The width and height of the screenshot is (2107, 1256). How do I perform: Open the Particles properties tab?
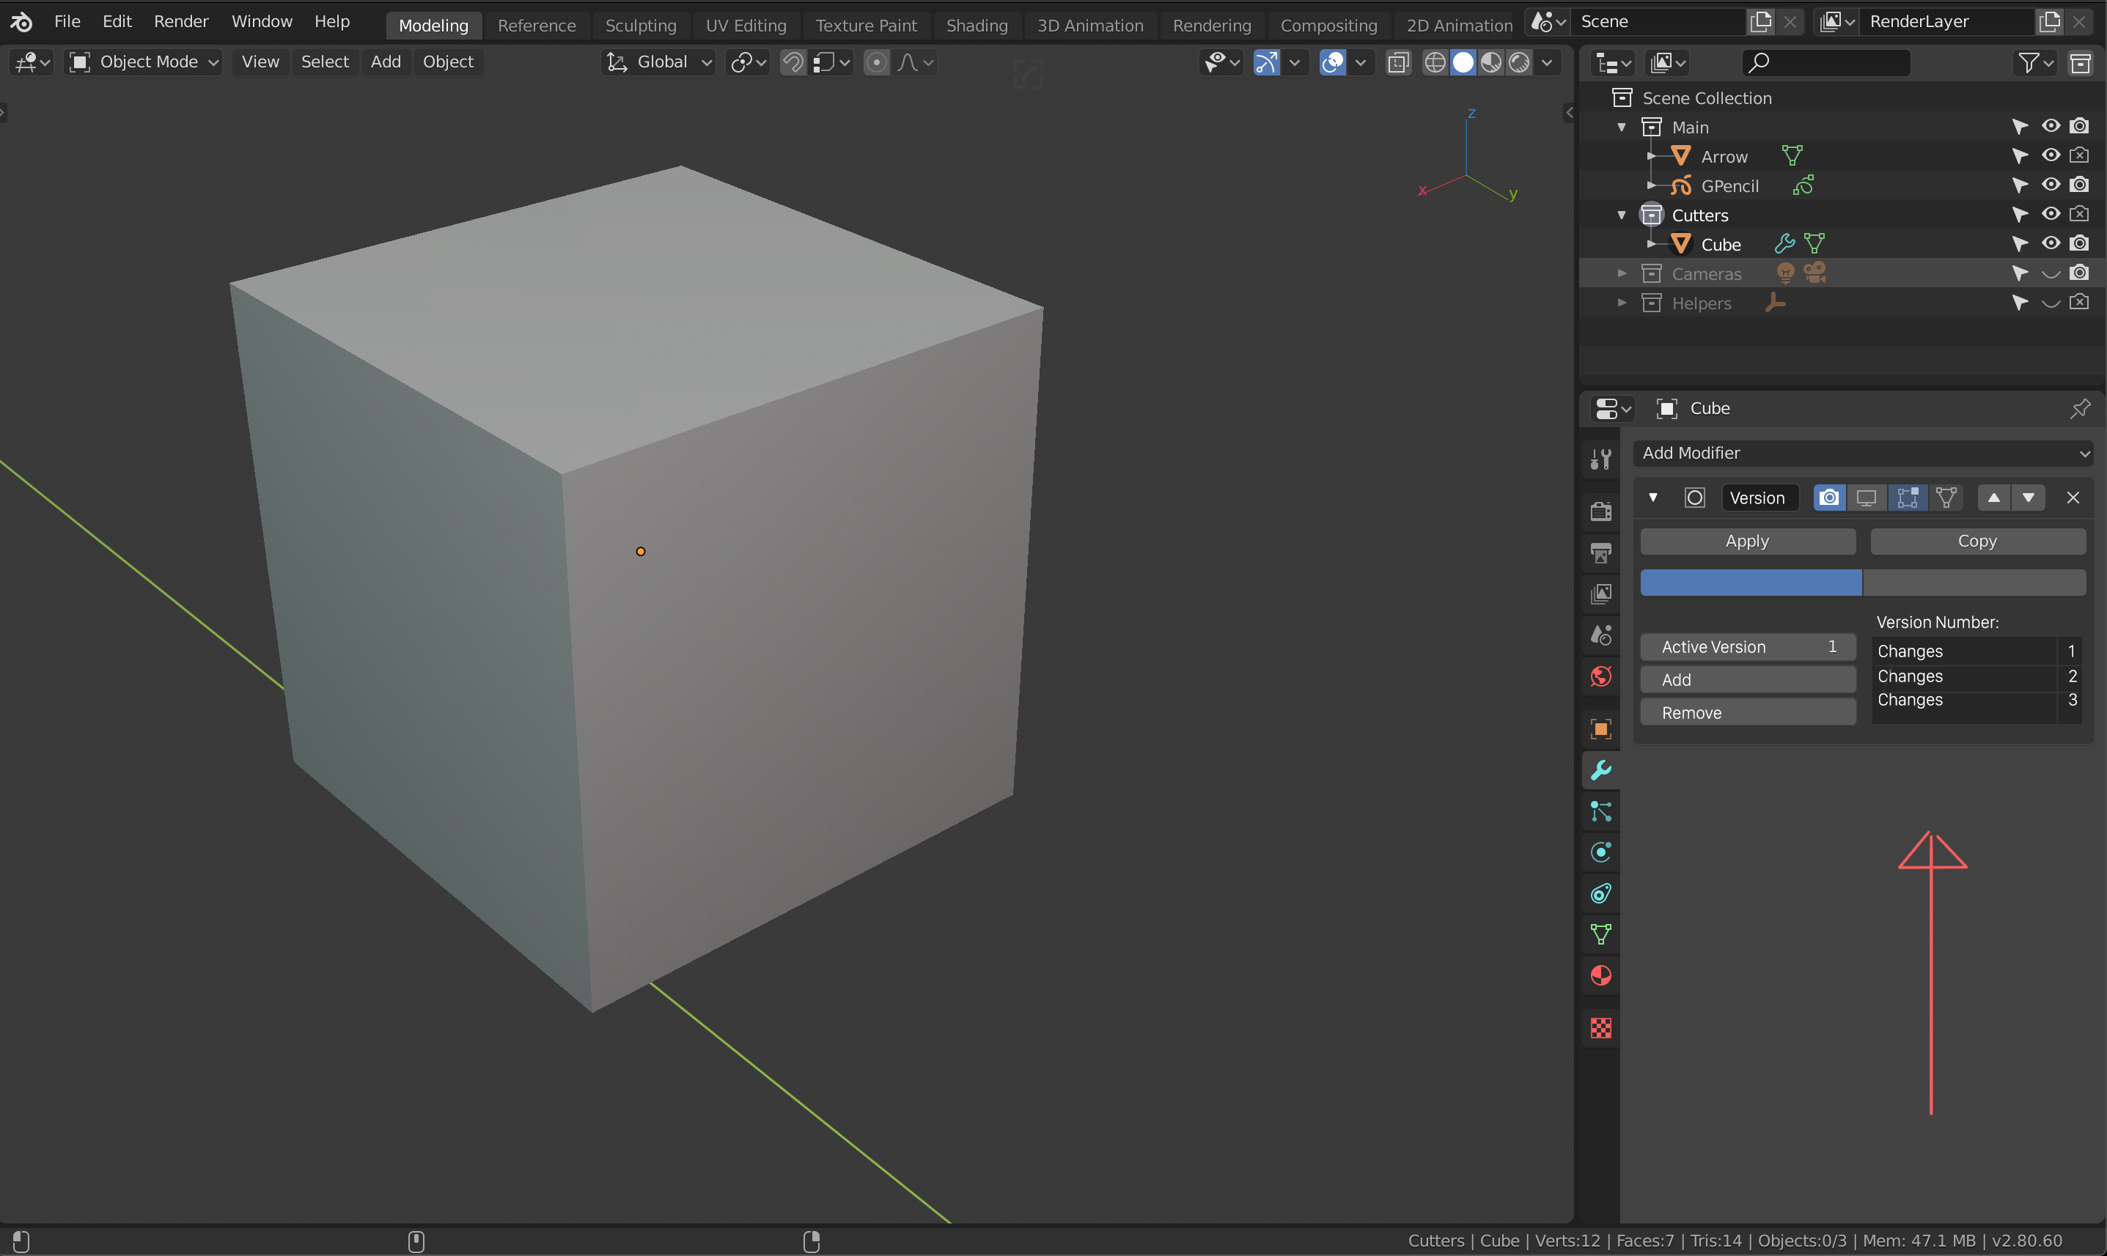click(1600, 812)
